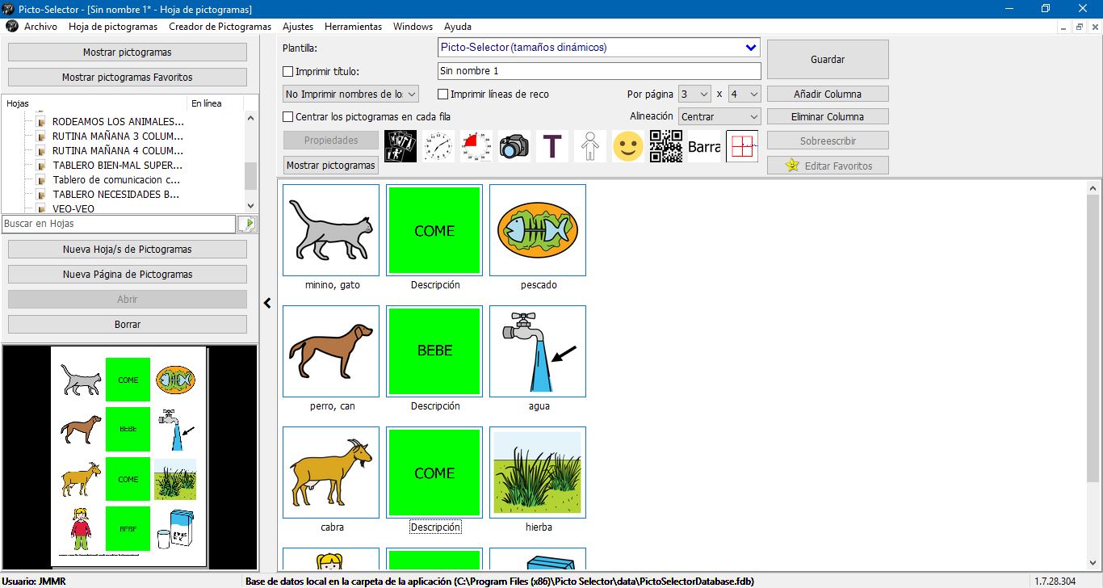Enable the Imprimir título checkbox
Image resolution: width=1103 pixels, height=588 pixels.
(287, 71)
